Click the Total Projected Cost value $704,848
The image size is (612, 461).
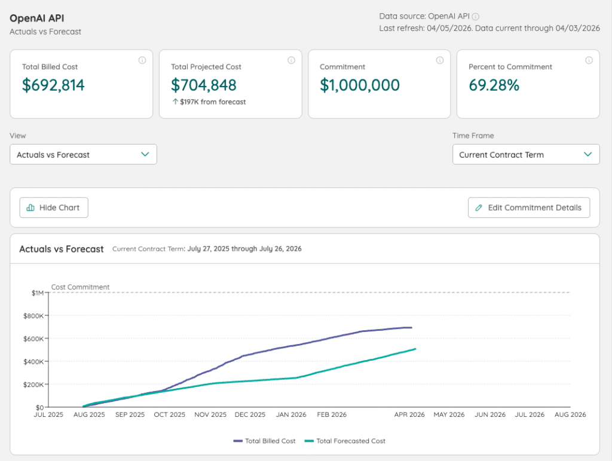pyautogui.click(x=204, y=85)
